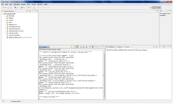Toggle the highlighted console toolbar button

click(77, 47)
